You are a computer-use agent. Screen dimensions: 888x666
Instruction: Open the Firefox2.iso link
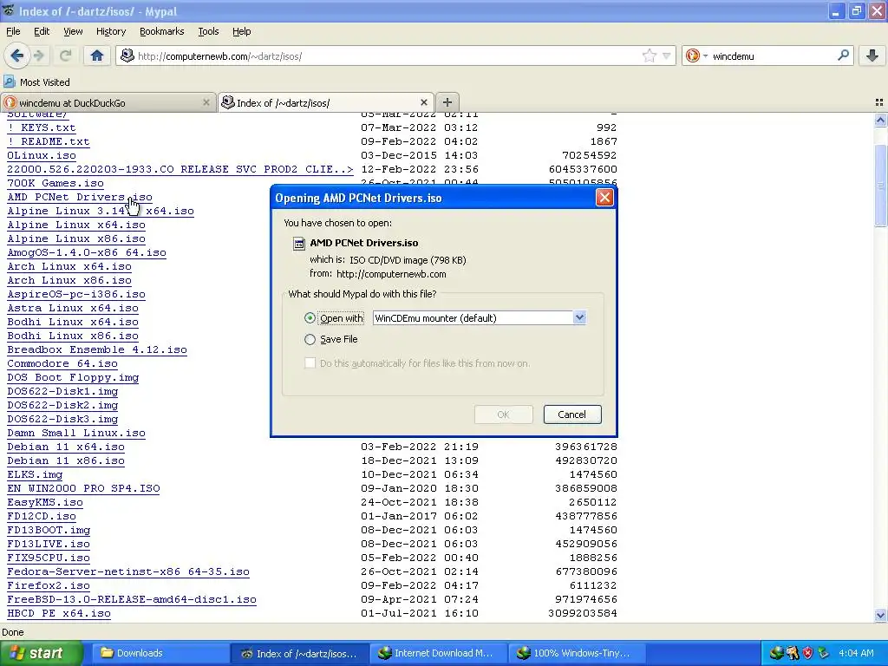[49, 585]
